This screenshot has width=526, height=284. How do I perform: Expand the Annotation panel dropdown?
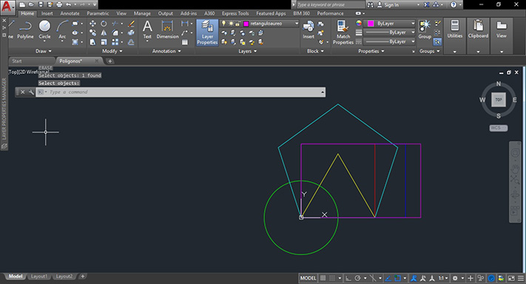[166, 51]
